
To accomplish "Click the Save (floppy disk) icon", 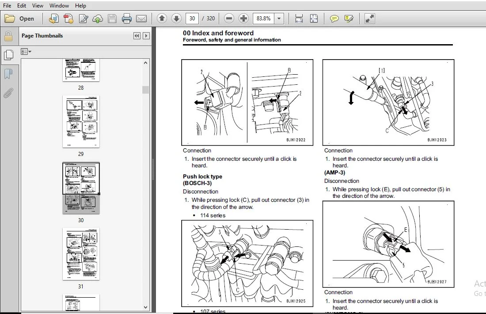I will click(112, 19).
